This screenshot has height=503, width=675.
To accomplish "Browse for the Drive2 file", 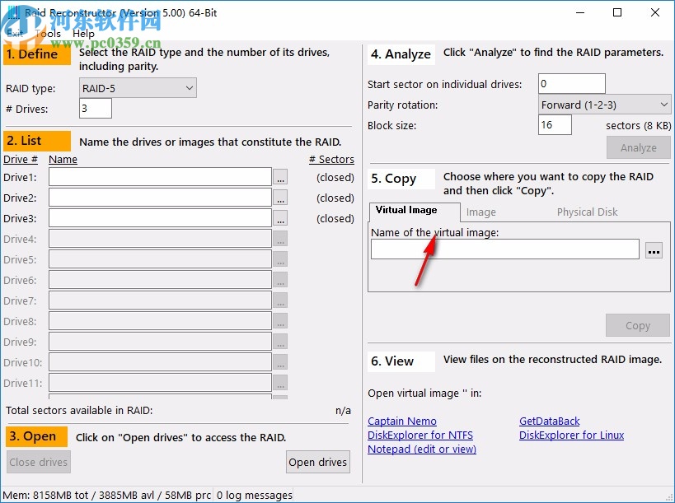I will [x=280, y=198].
